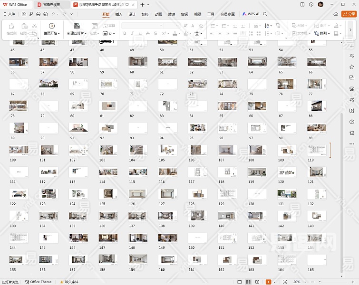Click the 新建幻灯片 new slide icon
This screenshot has width=359, height=285.
point(77,26)
